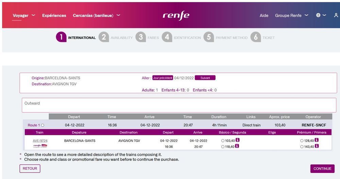Select Básico fare 118,40 radio button
This screenshot has width=340, height=179.
click(x=223, y=147)
